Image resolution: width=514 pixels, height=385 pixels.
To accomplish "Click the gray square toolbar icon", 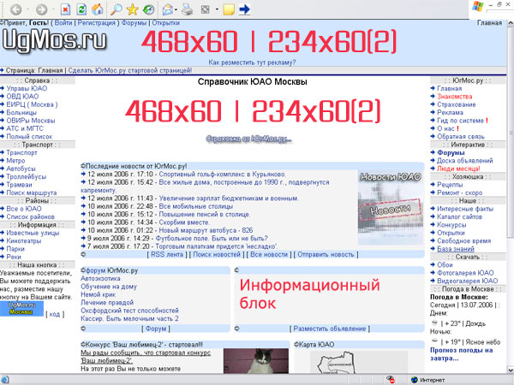I will coord(206,9).
